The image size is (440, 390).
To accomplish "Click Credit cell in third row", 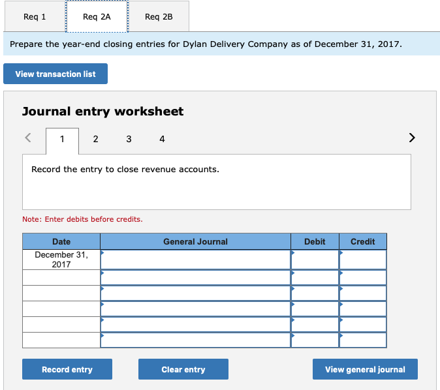I will (363, 293).
